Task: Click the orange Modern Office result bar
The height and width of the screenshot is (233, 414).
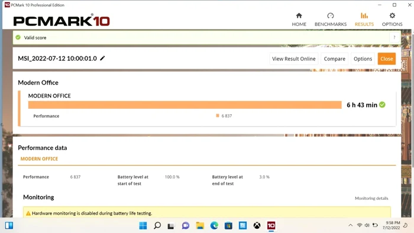Action: coord(185,105)
